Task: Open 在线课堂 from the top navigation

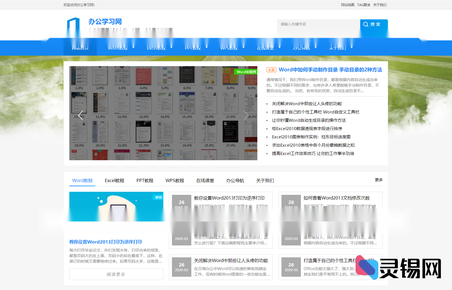Action: tap(265, 48)
